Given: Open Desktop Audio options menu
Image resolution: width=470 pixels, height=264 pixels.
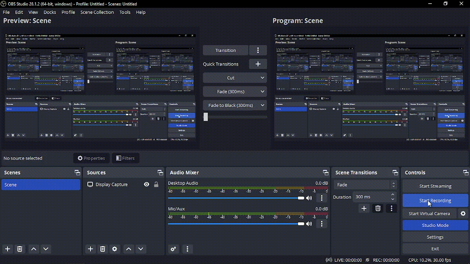Looking at the screenshot, I should [322, 198].
